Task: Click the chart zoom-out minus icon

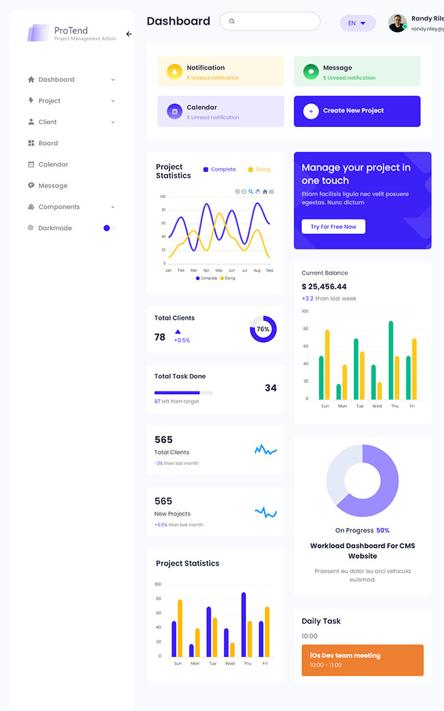Action: [x=244, y=192]
